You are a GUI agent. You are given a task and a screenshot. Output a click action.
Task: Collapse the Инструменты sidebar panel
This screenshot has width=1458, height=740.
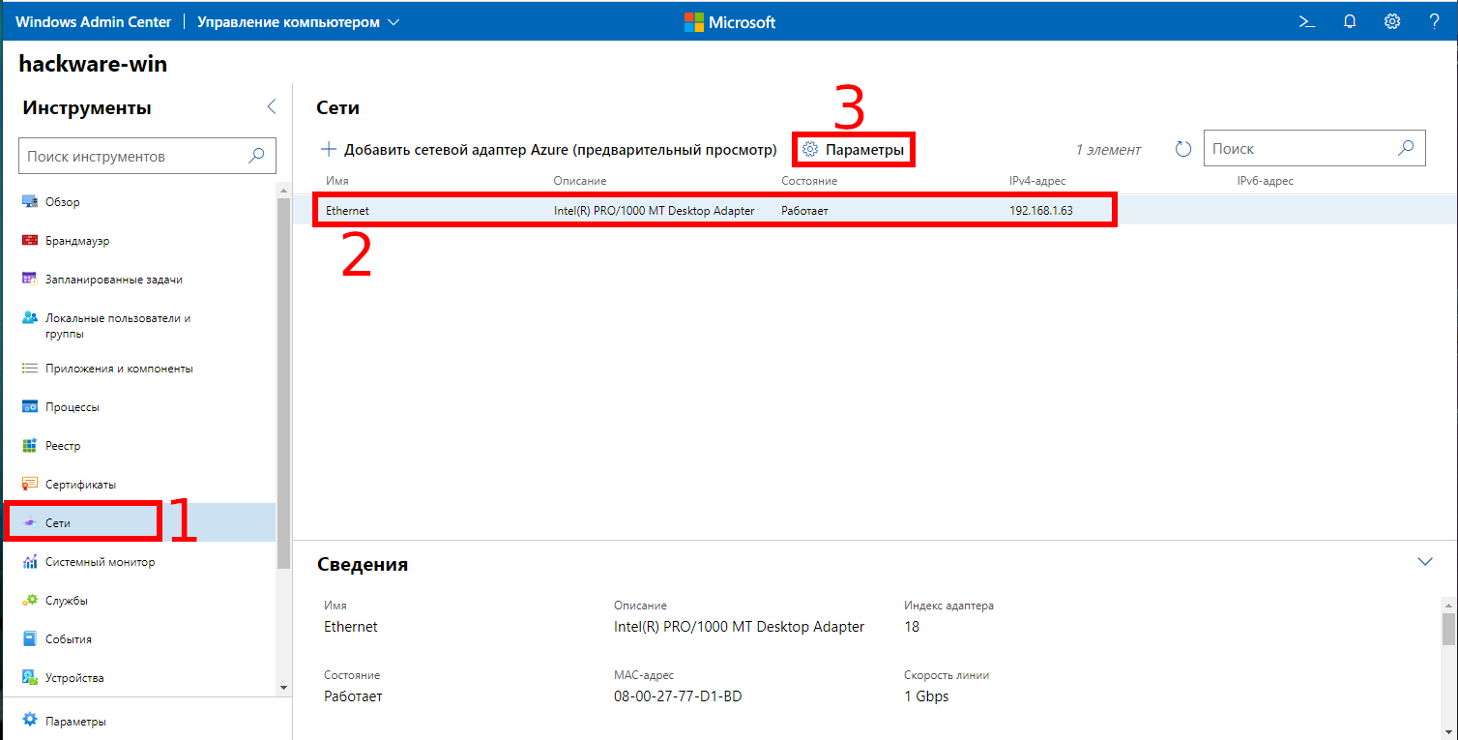pos(272,107)
